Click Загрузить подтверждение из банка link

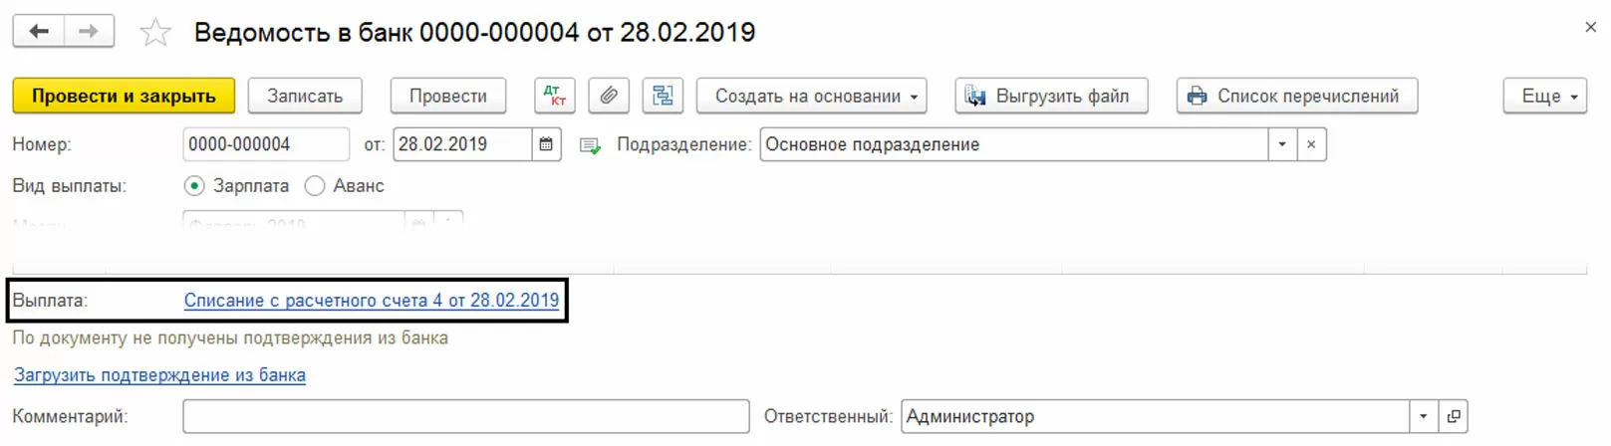point(159,375)
